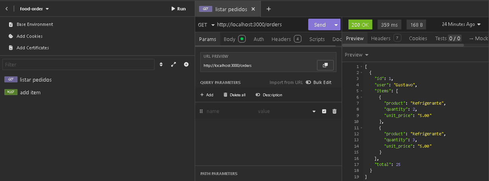Close the listar pedidos tab
489x181 pixels.
click(x=253, y=9)
